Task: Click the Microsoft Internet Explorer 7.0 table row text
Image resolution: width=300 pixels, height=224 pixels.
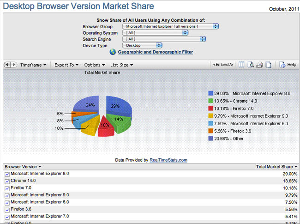Action: click(x=40, y=216)
